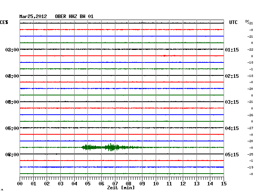Click the 07 minute axis tick label

(x=115, y=184)
